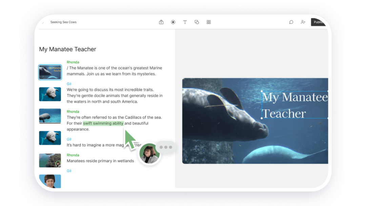Click the capture/media icon in the toolbar
This screenshot has width=366, height=206.
pyautogui.click(x=161, y=22)
